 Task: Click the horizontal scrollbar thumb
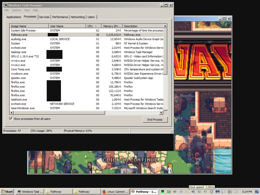pos(59,112)
